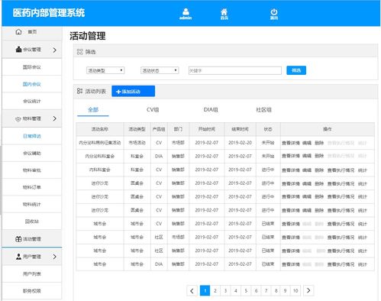The height and width of the screenshot is (301, 381).
Task: Click the 活动名称 column header
Action: [x=100, y=129]
